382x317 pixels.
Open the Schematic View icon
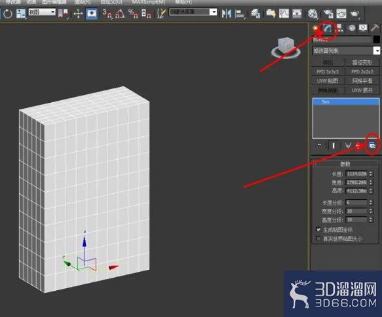coord(297,13)
